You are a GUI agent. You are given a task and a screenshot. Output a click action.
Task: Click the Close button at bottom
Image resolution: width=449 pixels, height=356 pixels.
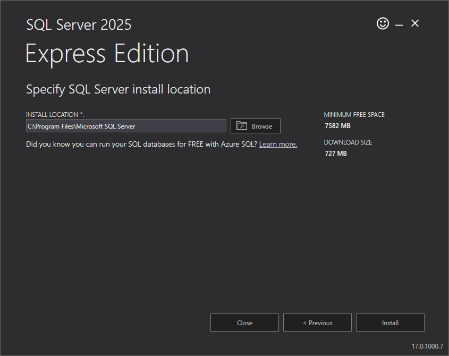coord(244,323)
